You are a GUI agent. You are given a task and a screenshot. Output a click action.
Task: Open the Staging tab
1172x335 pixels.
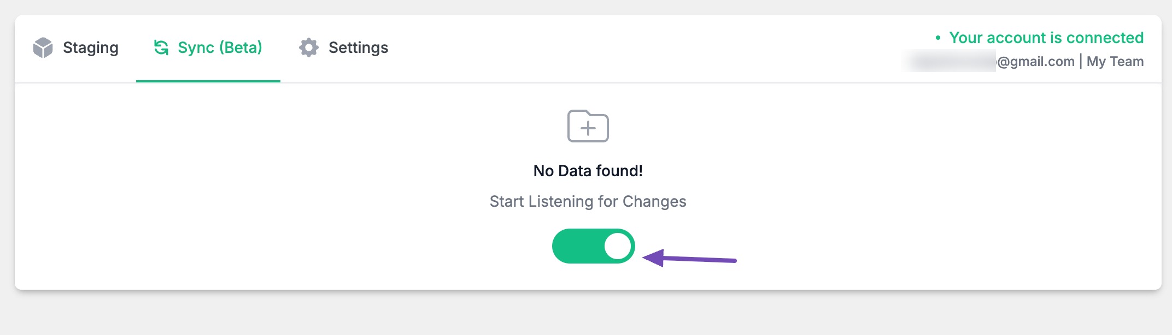point(90,47)
